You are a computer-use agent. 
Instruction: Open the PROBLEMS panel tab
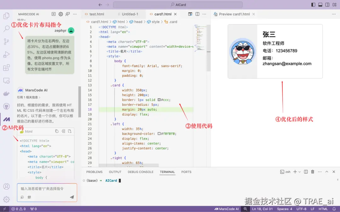pos(94,172)
